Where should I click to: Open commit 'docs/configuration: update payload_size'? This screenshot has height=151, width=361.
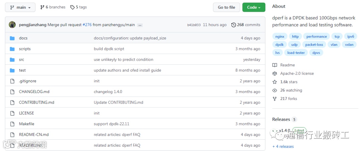point(130,38)
